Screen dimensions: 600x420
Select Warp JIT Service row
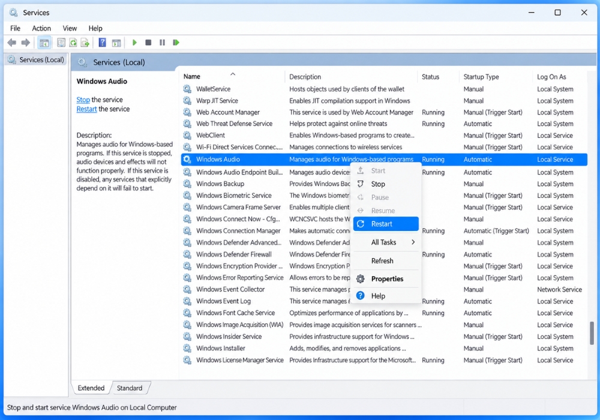[x=384, y=101]
